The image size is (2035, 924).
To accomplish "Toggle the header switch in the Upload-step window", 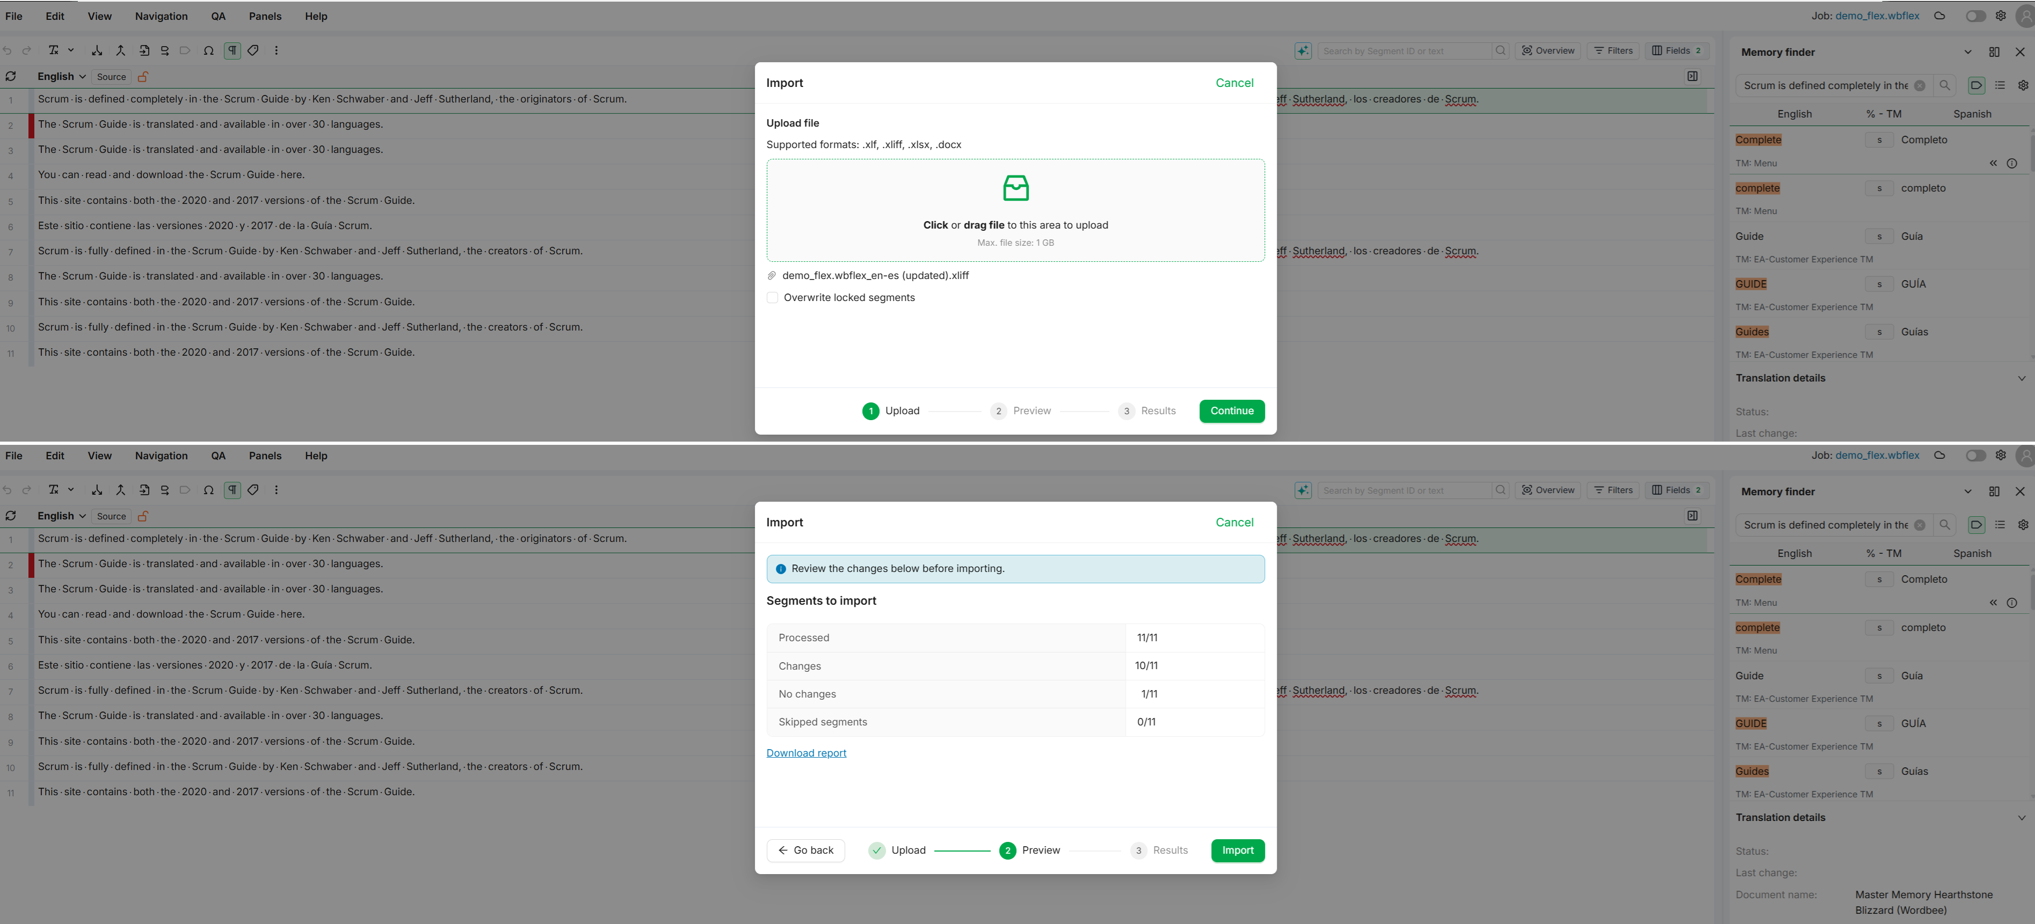I will point(1976,16).
